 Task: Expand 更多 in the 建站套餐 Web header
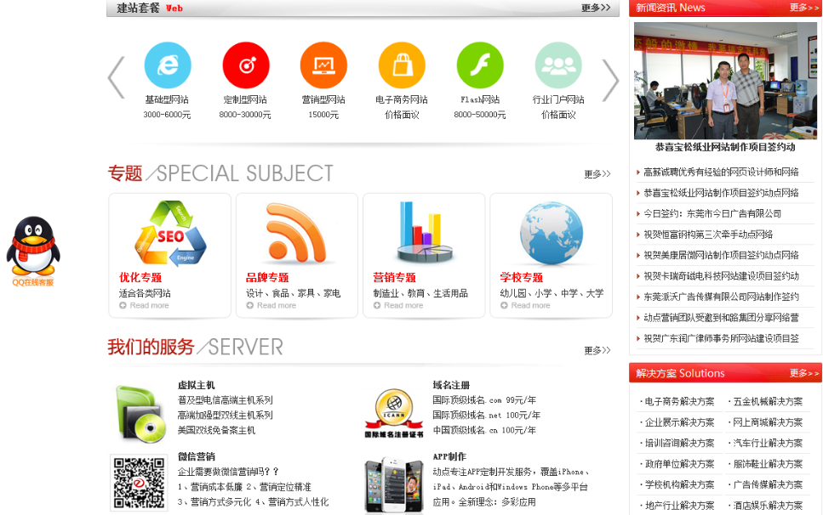(596, 8)
